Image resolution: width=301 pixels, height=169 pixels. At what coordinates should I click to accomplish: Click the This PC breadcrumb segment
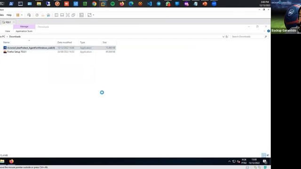coord(2,37)
